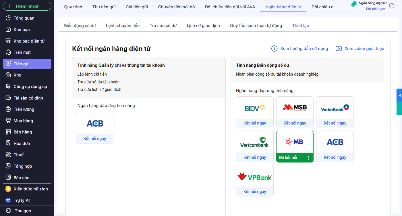Open the top-right circular more options menu

(392, 6)
